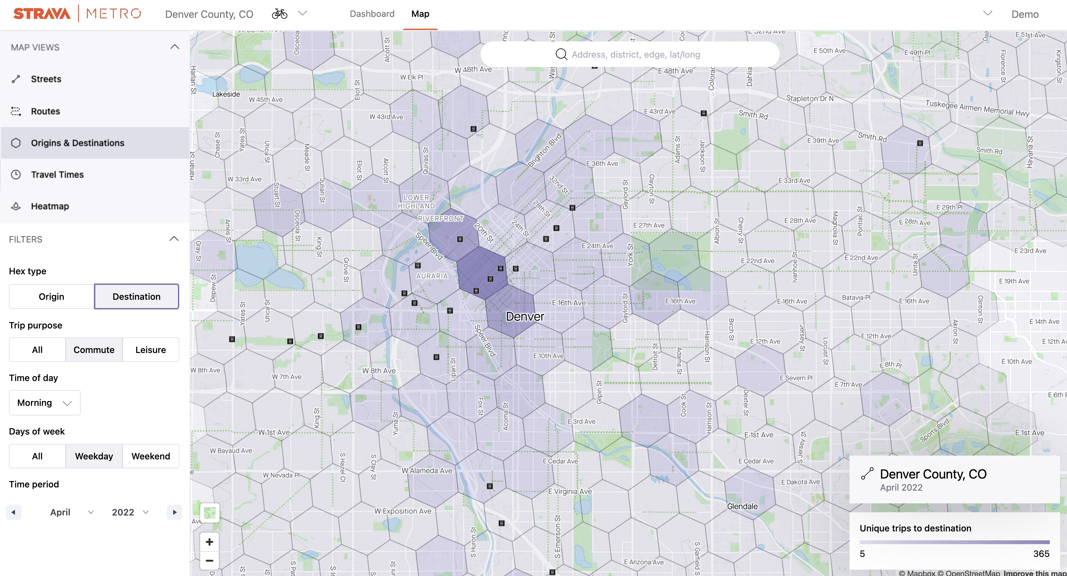Collapse the Filters section

[174, 239]
